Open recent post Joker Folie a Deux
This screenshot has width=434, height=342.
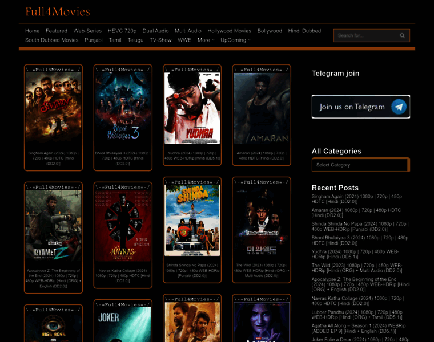click(x=360, y=340)
